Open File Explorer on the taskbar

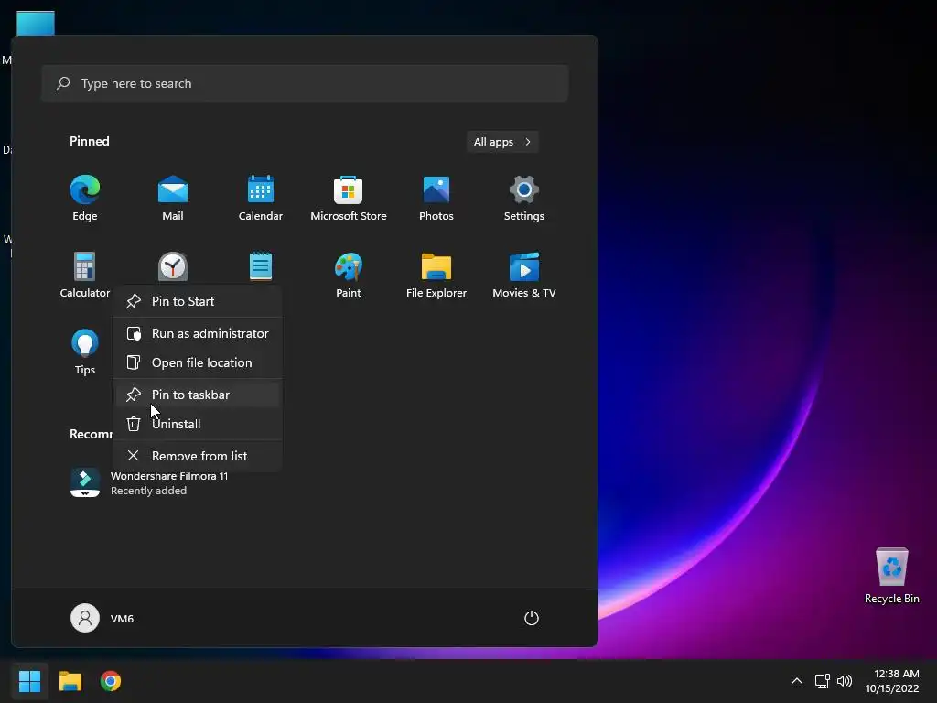pos(70,681)
